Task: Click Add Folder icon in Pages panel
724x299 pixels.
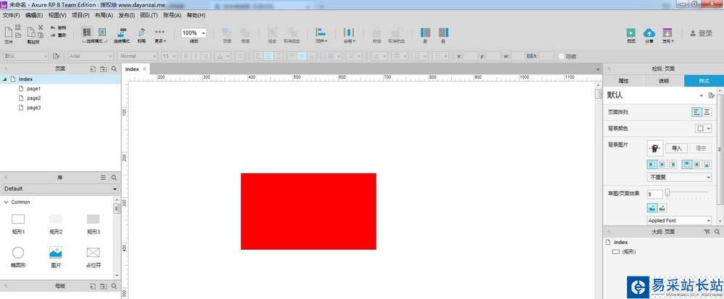Action: [x=104, y=69]
